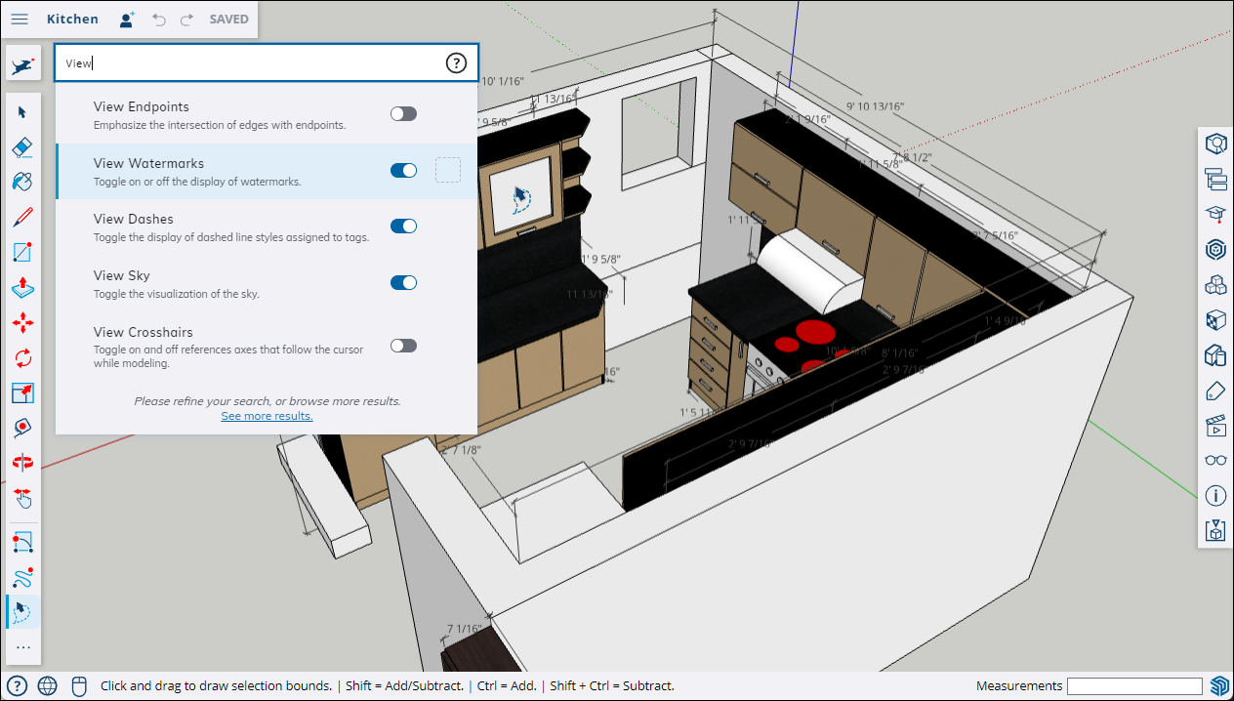The width and height of the screenshot is (1234, 701).
Task: Select the Paint Bucket tool
Action: click(x=23, y=183)
